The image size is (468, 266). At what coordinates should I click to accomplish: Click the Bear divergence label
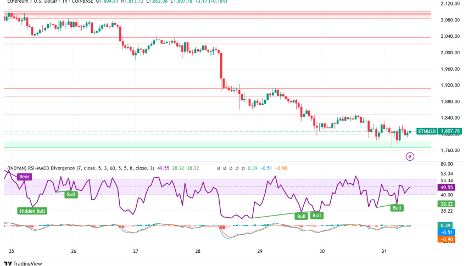pyautogui.click(x=24, y=177)
